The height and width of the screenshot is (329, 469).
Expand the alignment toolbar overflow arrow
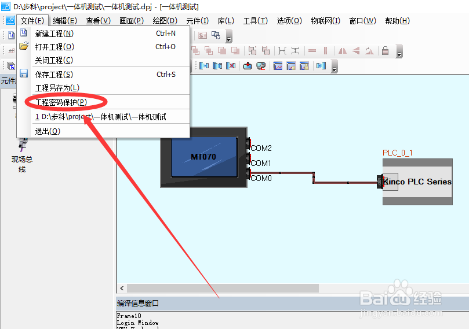[399, 51]
